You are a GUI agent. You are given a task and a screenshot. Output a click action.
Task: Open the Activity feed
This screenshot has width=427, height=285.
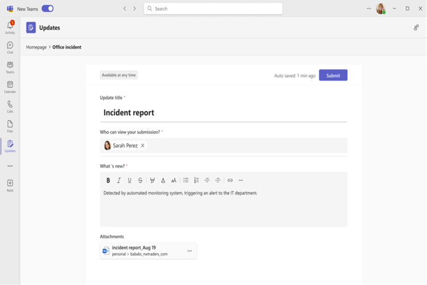pos(10,27)
